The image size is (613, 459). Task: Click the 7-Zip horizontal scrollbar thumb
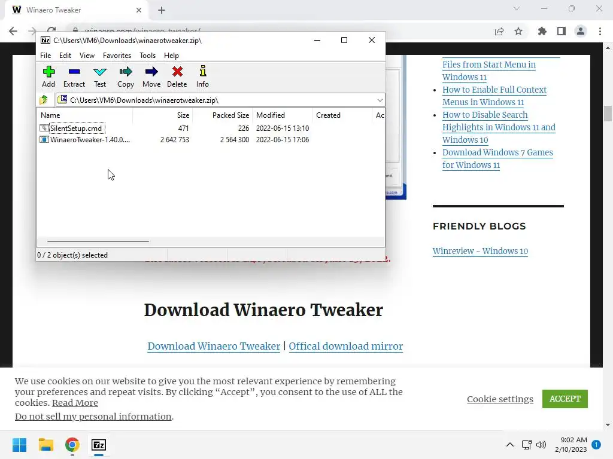click(x=98, y=241)
